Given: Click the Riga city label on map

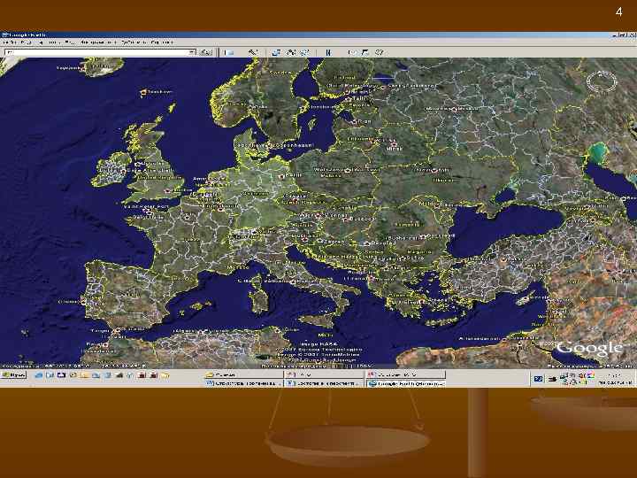Looking at the screenshot, I should (x=365, y=121).
